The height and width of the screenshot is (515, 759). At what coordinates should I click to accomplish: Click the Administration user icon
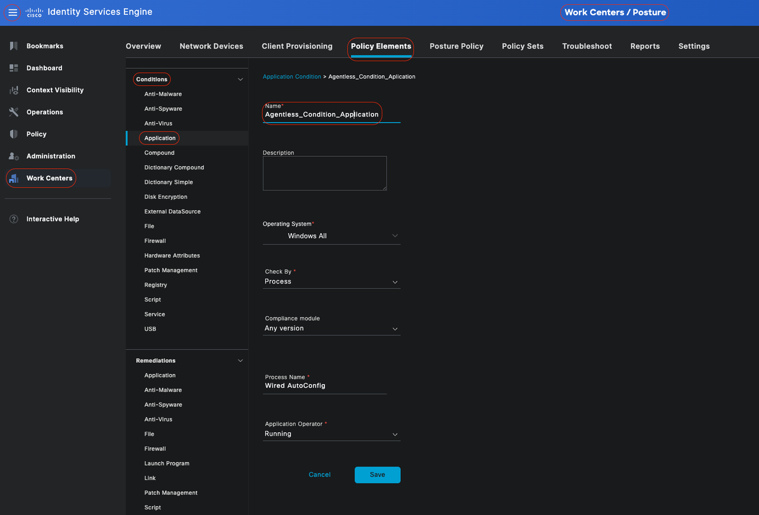tap(14, 156)
